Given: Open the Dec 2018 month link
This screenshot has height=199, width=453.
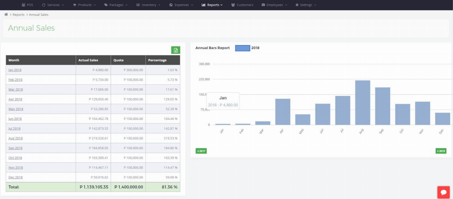Looking at the screenshot, I should (16, 177).
